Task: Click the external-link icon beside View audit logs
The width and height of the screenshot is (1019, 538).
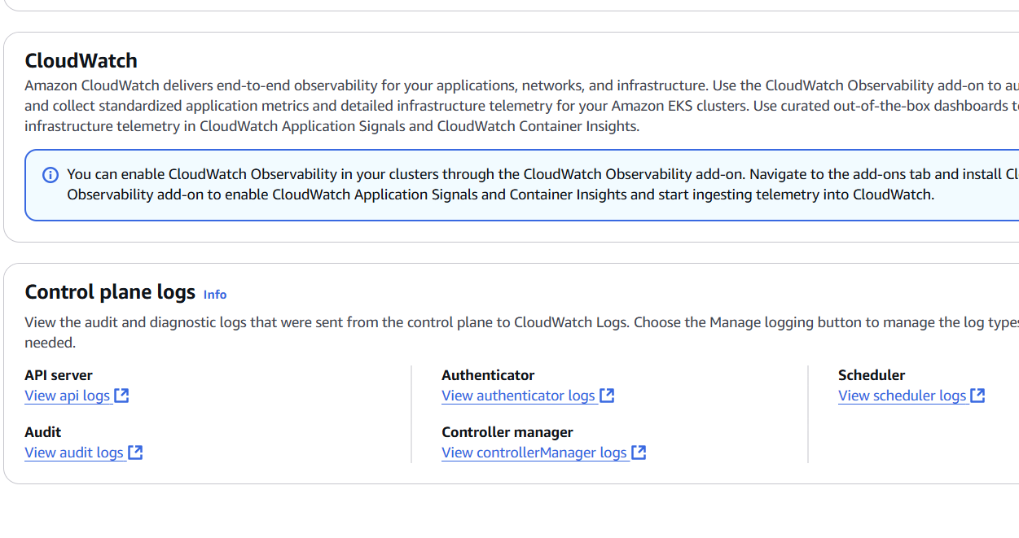Action: [135, 453]
